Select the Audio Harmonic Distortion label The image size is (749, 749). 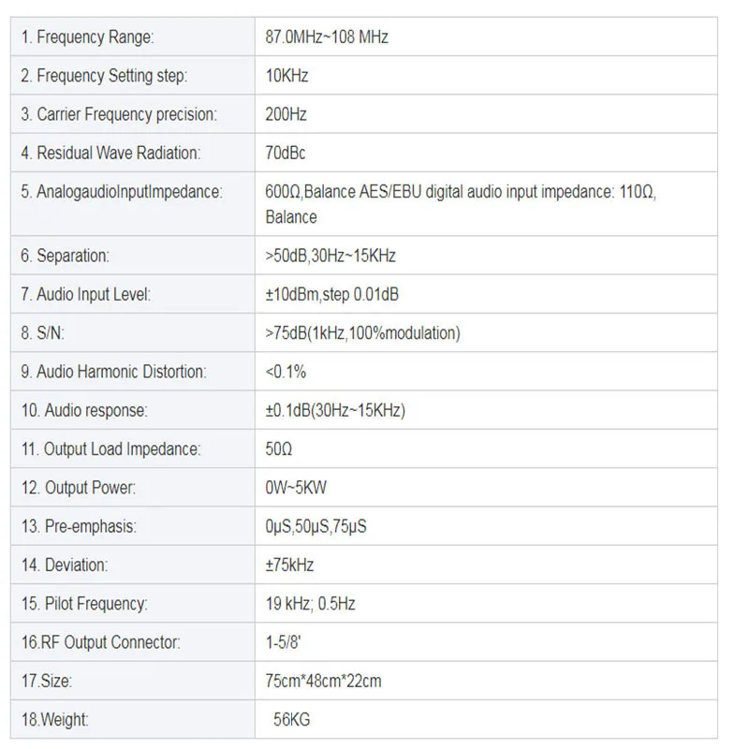[113, 372]
